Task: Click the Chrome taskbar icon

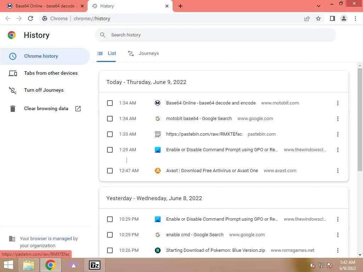Action: [50, 265]
